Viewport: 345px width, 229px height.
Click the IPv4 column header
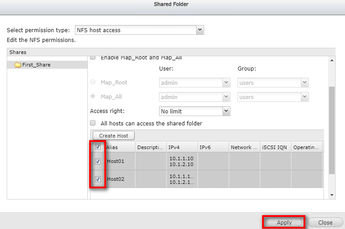182,147
